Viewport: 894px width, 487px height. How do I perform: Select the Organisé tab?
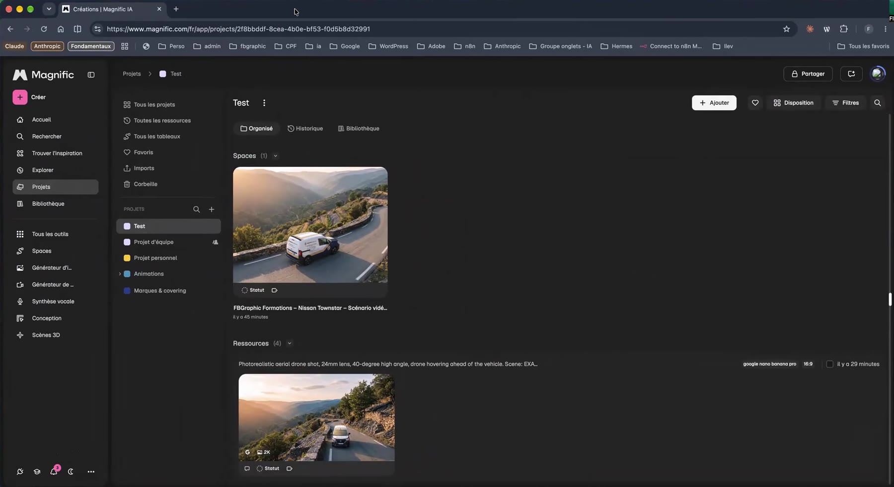256,129
